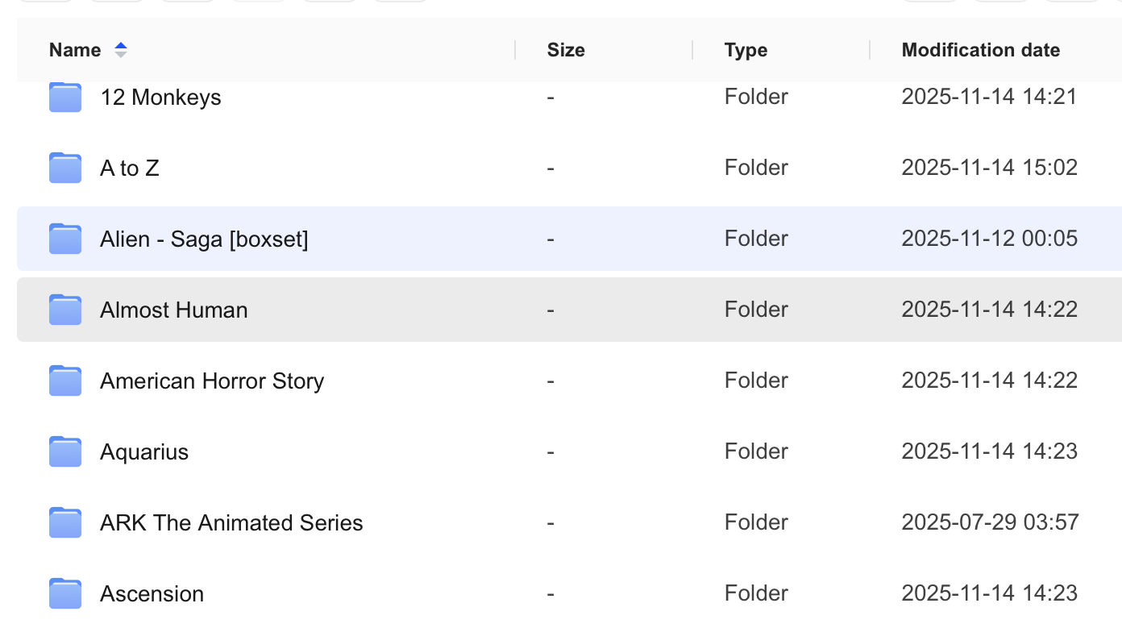Open the 12 Monkeys folder name
This screenshot has height=624, width=1122.
(x=160, y=98)
